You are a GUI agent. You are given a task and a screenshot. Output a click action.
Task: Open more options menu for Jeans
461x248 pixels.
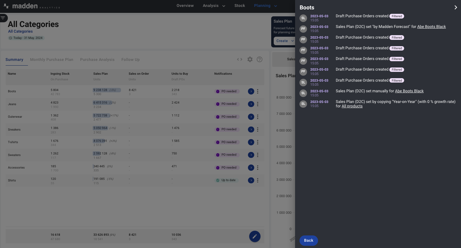(258, 104)
